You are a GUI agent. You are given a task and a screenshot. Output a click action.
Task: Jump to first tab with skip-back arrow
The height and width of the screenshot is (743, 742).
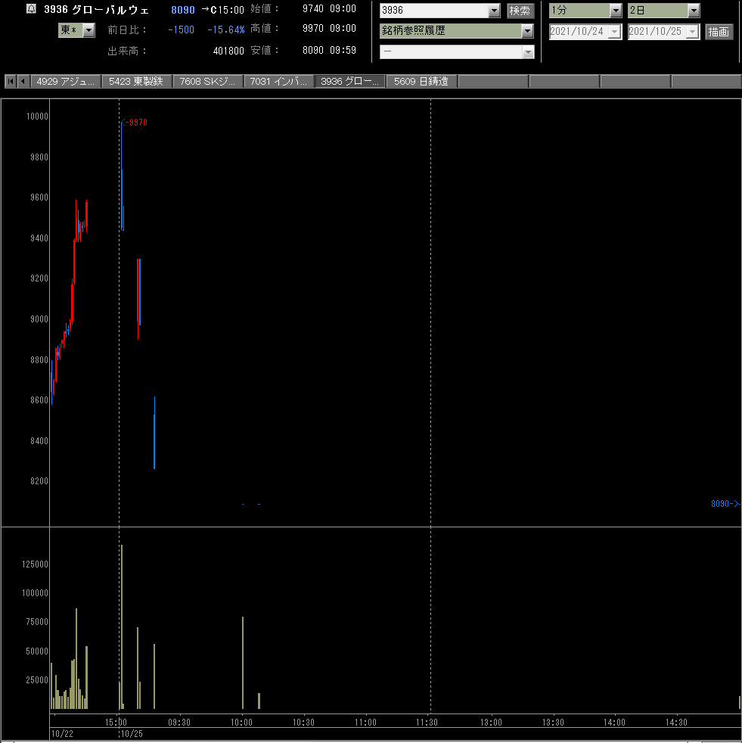(x=11, y=82)
